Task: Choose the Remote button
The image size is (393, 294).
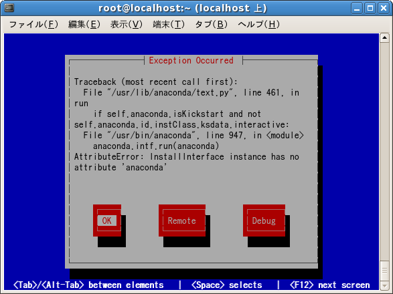Action: click(182, 220)
